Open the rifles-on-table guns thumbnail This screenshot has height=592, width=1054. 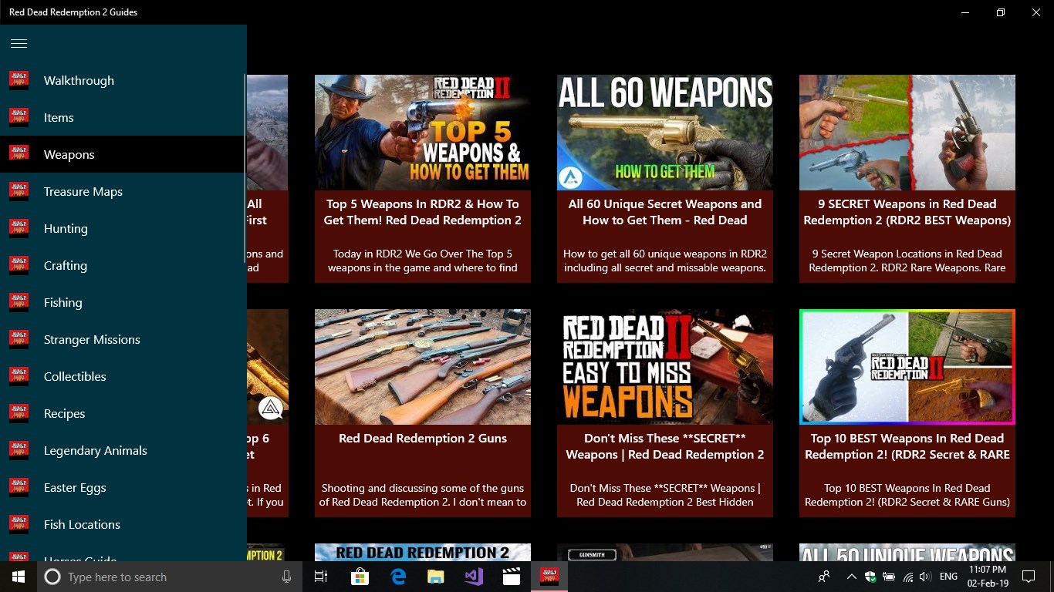(x=423, y=367)
